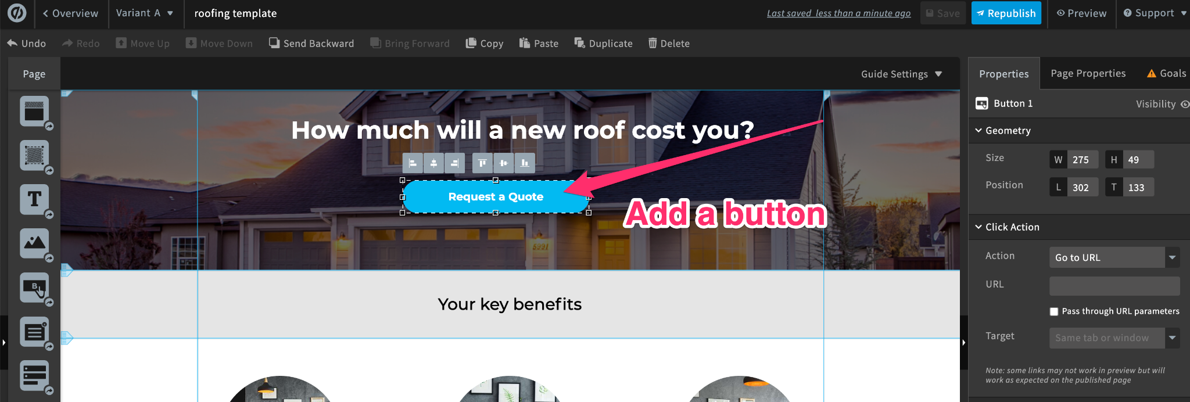This screenshot has height=402, width=1190.
Task: Open the Goals tab
Action: pyautogui.click(x=1167, y=73)
